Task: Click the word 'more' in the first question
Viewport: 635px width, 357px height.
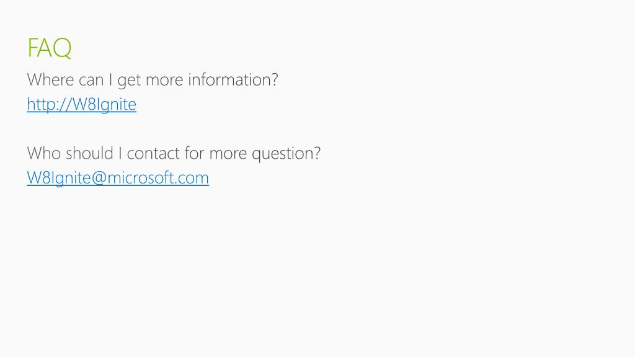Action: click(164, 81)
